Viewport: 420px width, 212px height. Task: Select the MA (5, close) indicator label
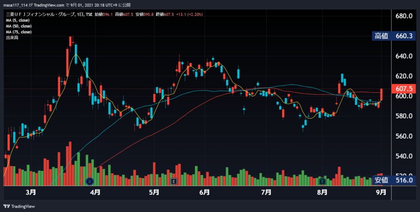pos(18,21)
